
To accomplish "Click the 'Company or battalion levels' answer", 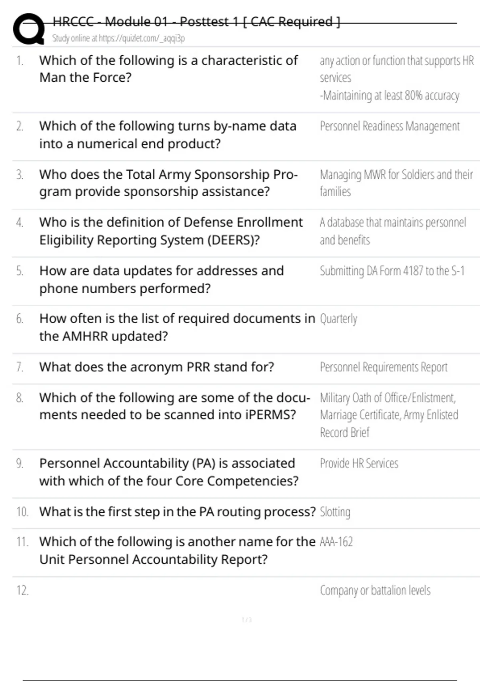I will (375, 590).
